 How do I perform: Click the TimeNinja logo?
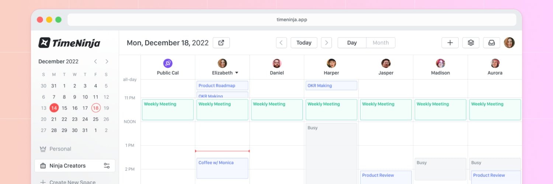(x=69, y=43)
